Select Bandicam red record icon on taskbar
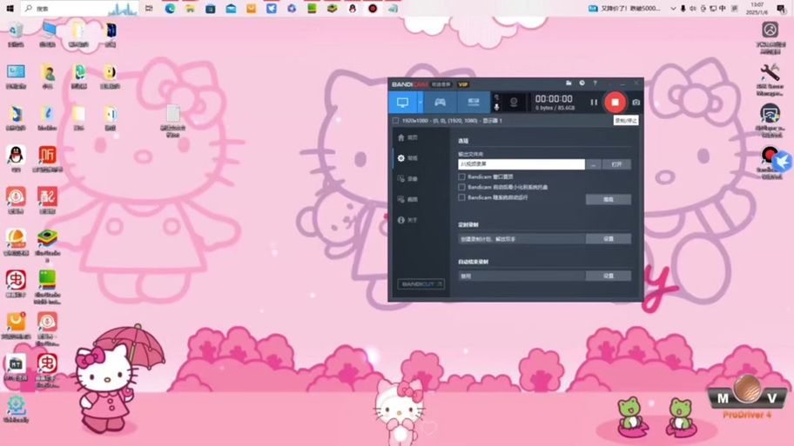794x446 pixels. coord(373,8)
